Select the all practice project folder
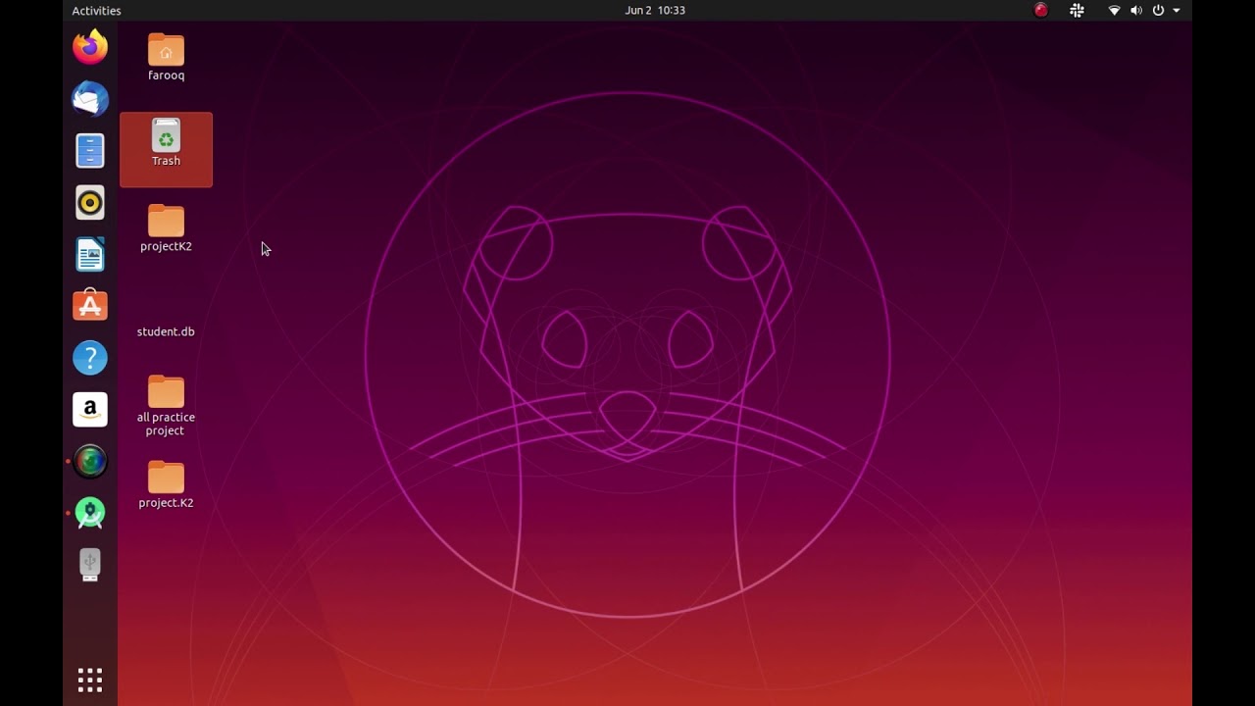Screen dimensions: 1255x706 (166, 405)
